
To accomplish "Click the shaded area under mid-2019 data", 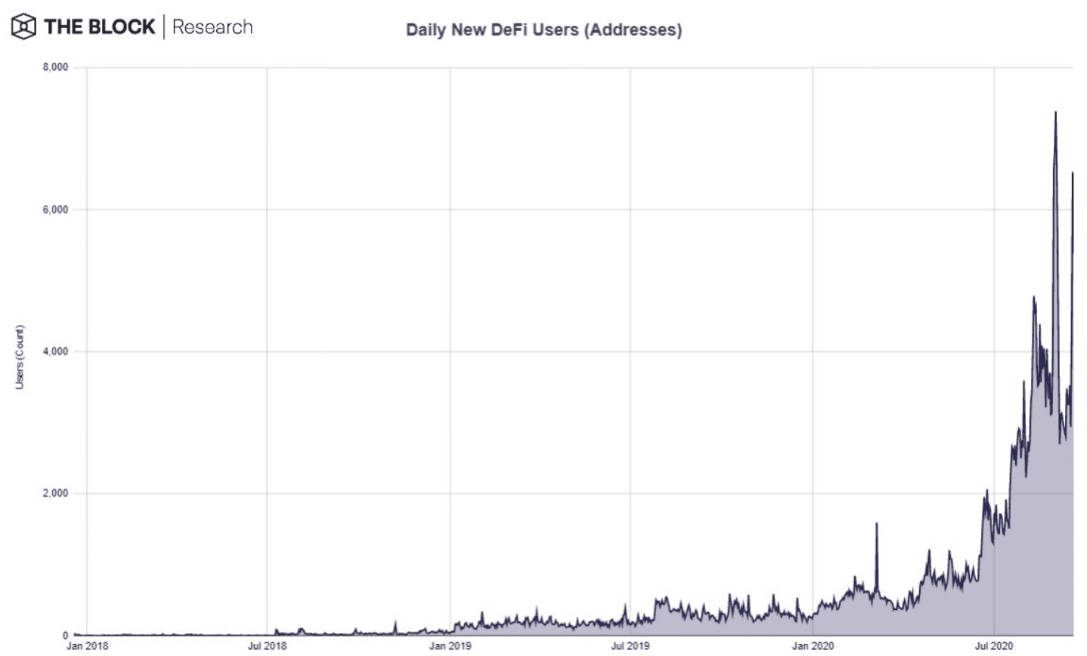I will [631, 629].
